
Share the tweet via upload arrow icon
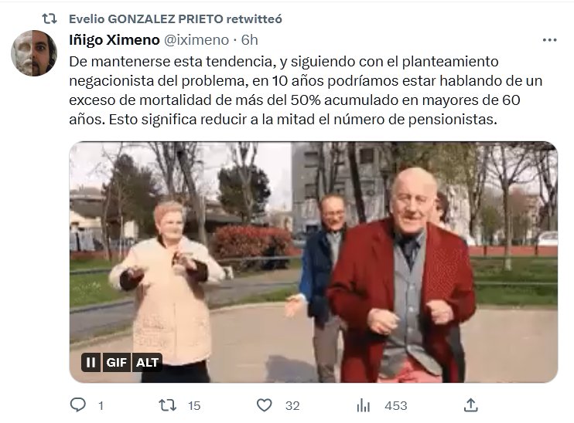pos(471,405)
